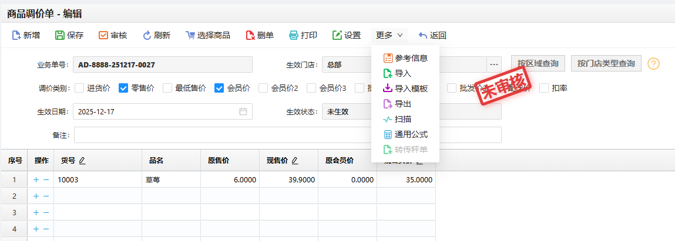
Task: Click the 备注 remarks input field
Action: click(287, 135)
